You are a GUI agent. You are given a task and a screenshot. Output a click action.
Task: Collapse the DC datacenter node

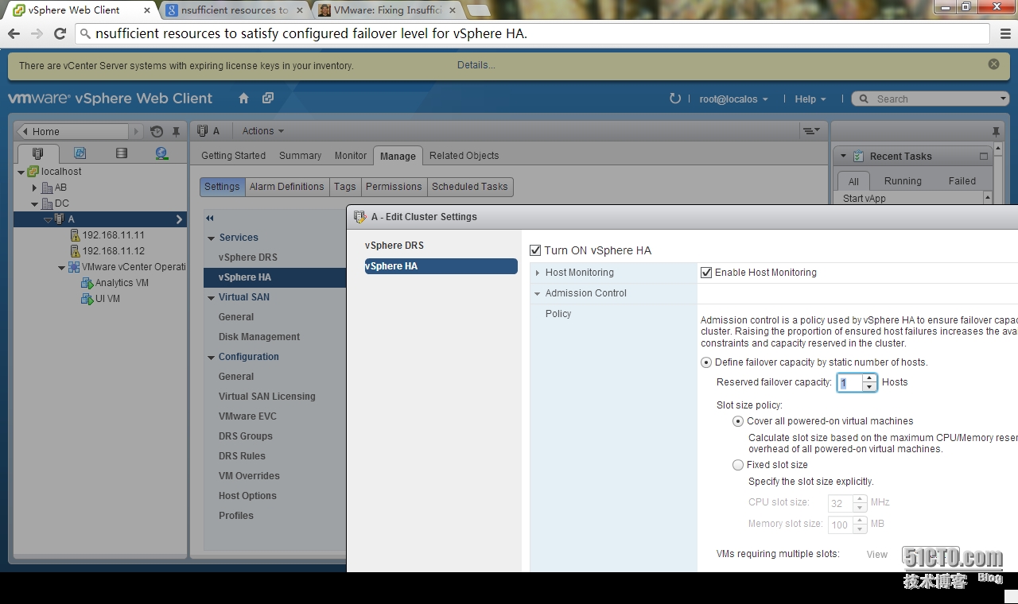(34, 203)
